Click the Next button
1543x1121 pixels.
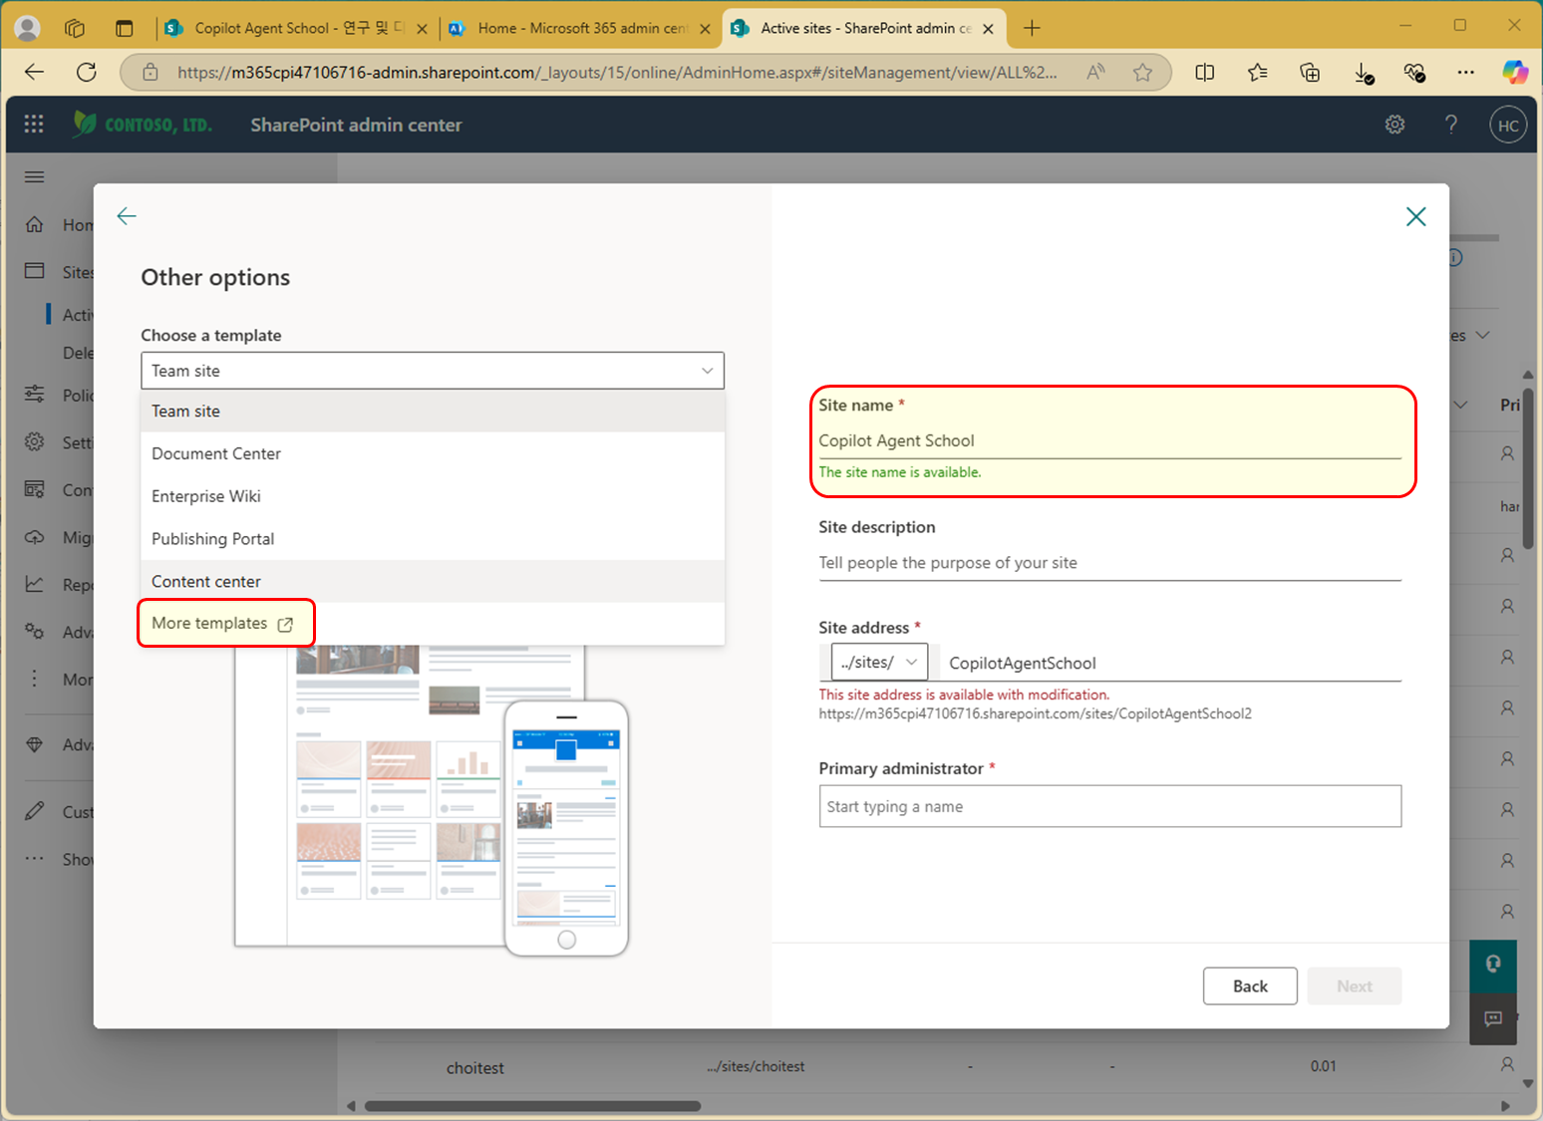click(1355, 985)
